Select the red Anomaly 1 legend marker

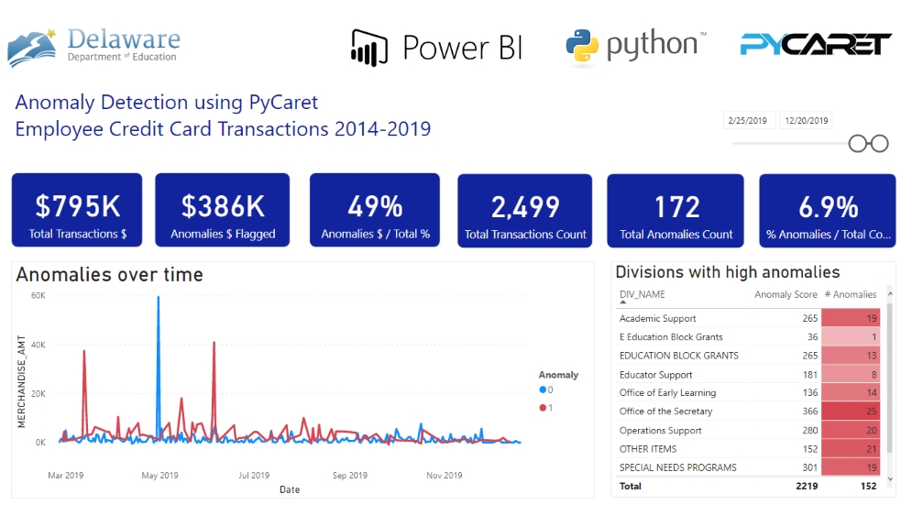click(x=543, y=407)
